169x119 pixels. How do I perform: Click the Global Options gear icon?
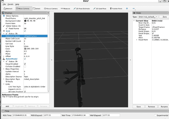click(x=4, y=16)
